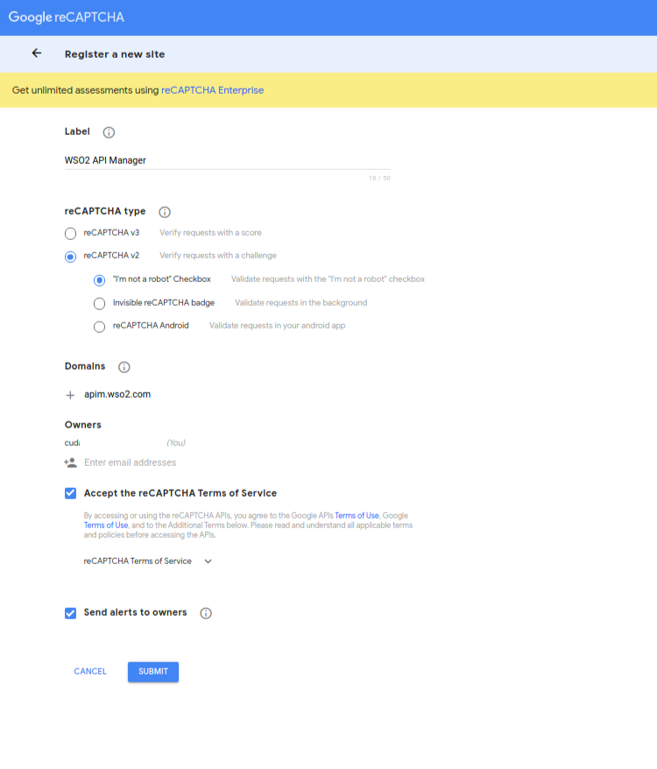Open the Send alerts to owners info icon

[x=206, y=613]
